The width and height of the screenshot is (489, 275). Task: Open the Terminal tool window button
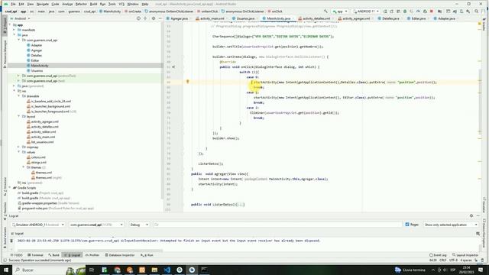(x=35, y=255)
